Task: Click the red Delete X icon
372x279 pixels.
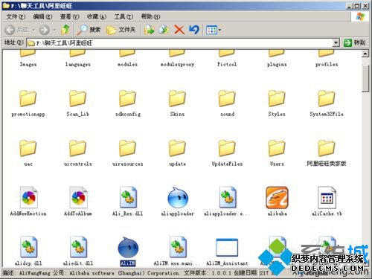Action: click(179, 30)
